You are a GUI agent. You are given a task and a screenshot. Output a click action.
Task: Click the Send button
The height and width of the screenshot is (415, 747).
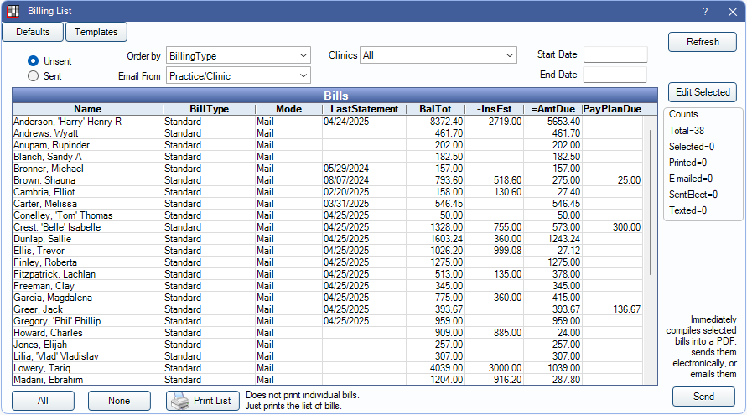point(703,397)
